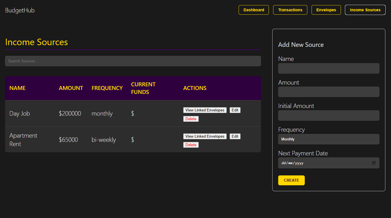391x218 pixels.
Task: Delete the Day Job income source
Action: click(x=191, y=119)
